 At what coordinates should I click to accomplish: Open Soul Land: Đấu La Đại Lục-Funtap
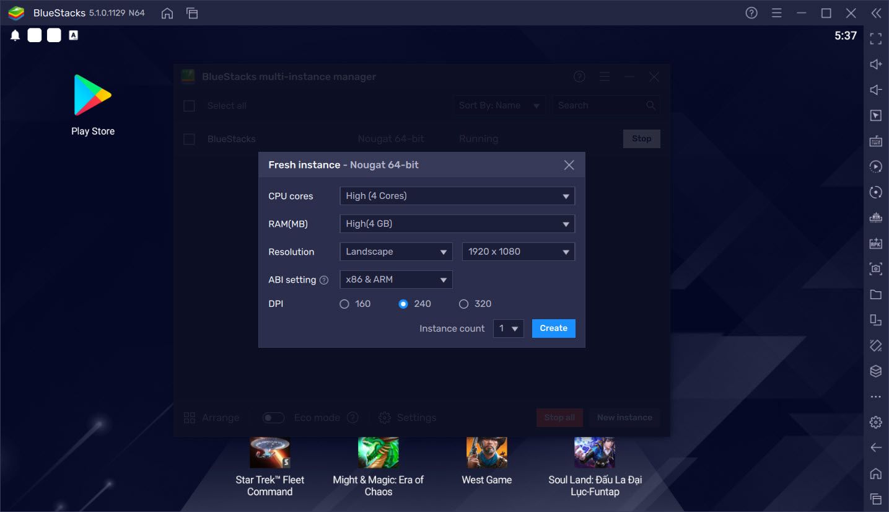595,467
